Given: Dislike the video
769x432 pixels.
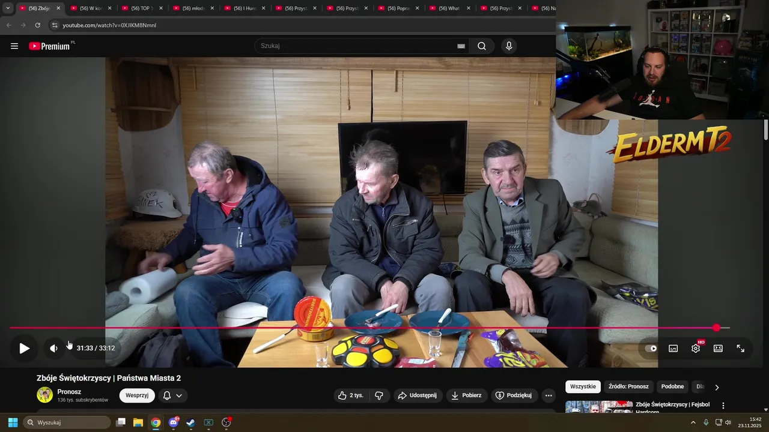Looking at the screenshot, I should (x=379, y=395).
